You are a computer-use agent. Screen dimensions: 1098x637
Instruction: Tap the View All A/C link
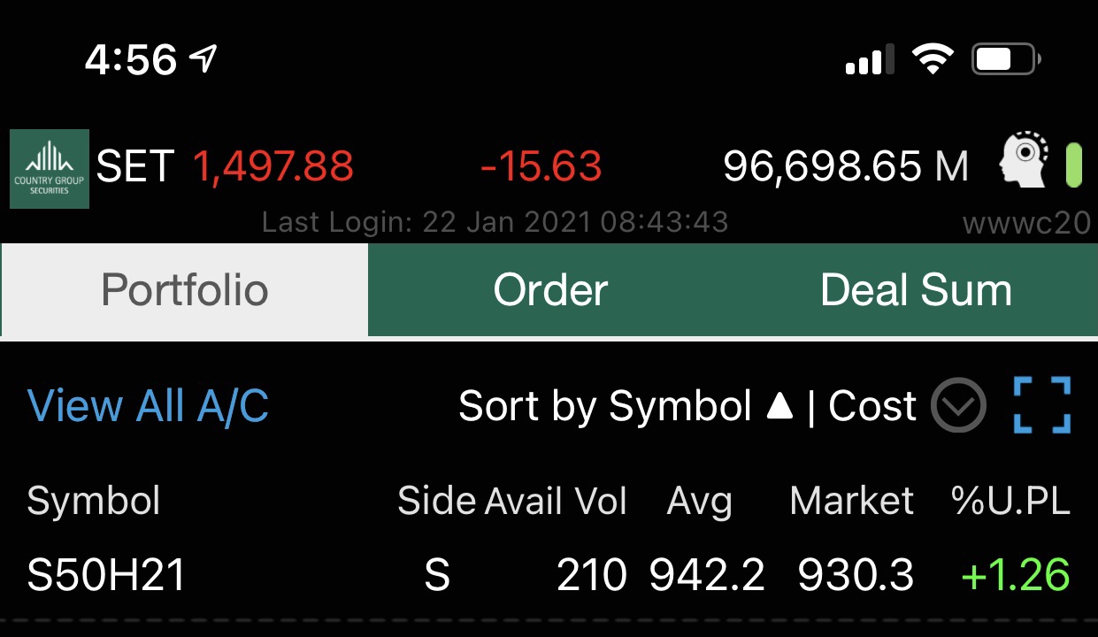(x=148, y=406)
